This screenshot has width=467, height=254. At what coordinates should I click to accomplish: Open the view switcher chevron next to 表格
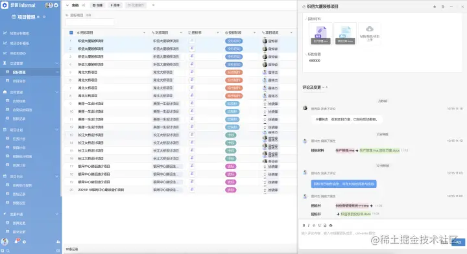pos(67,5)
